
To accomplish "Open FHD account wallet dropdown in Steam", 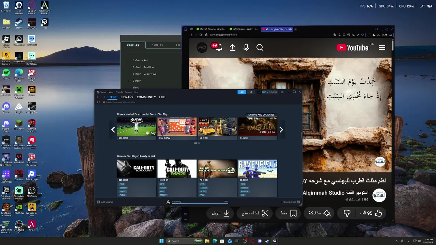I will 269,92.
